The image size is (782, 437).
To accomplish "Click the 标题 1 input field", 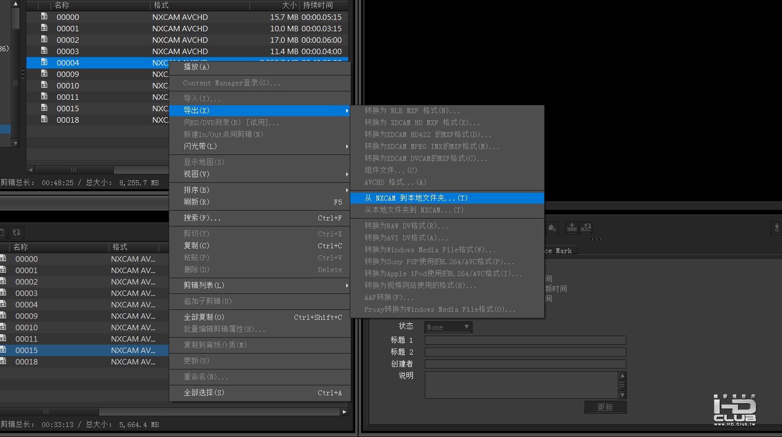I will pyautogui.click(x=525, y=340).
